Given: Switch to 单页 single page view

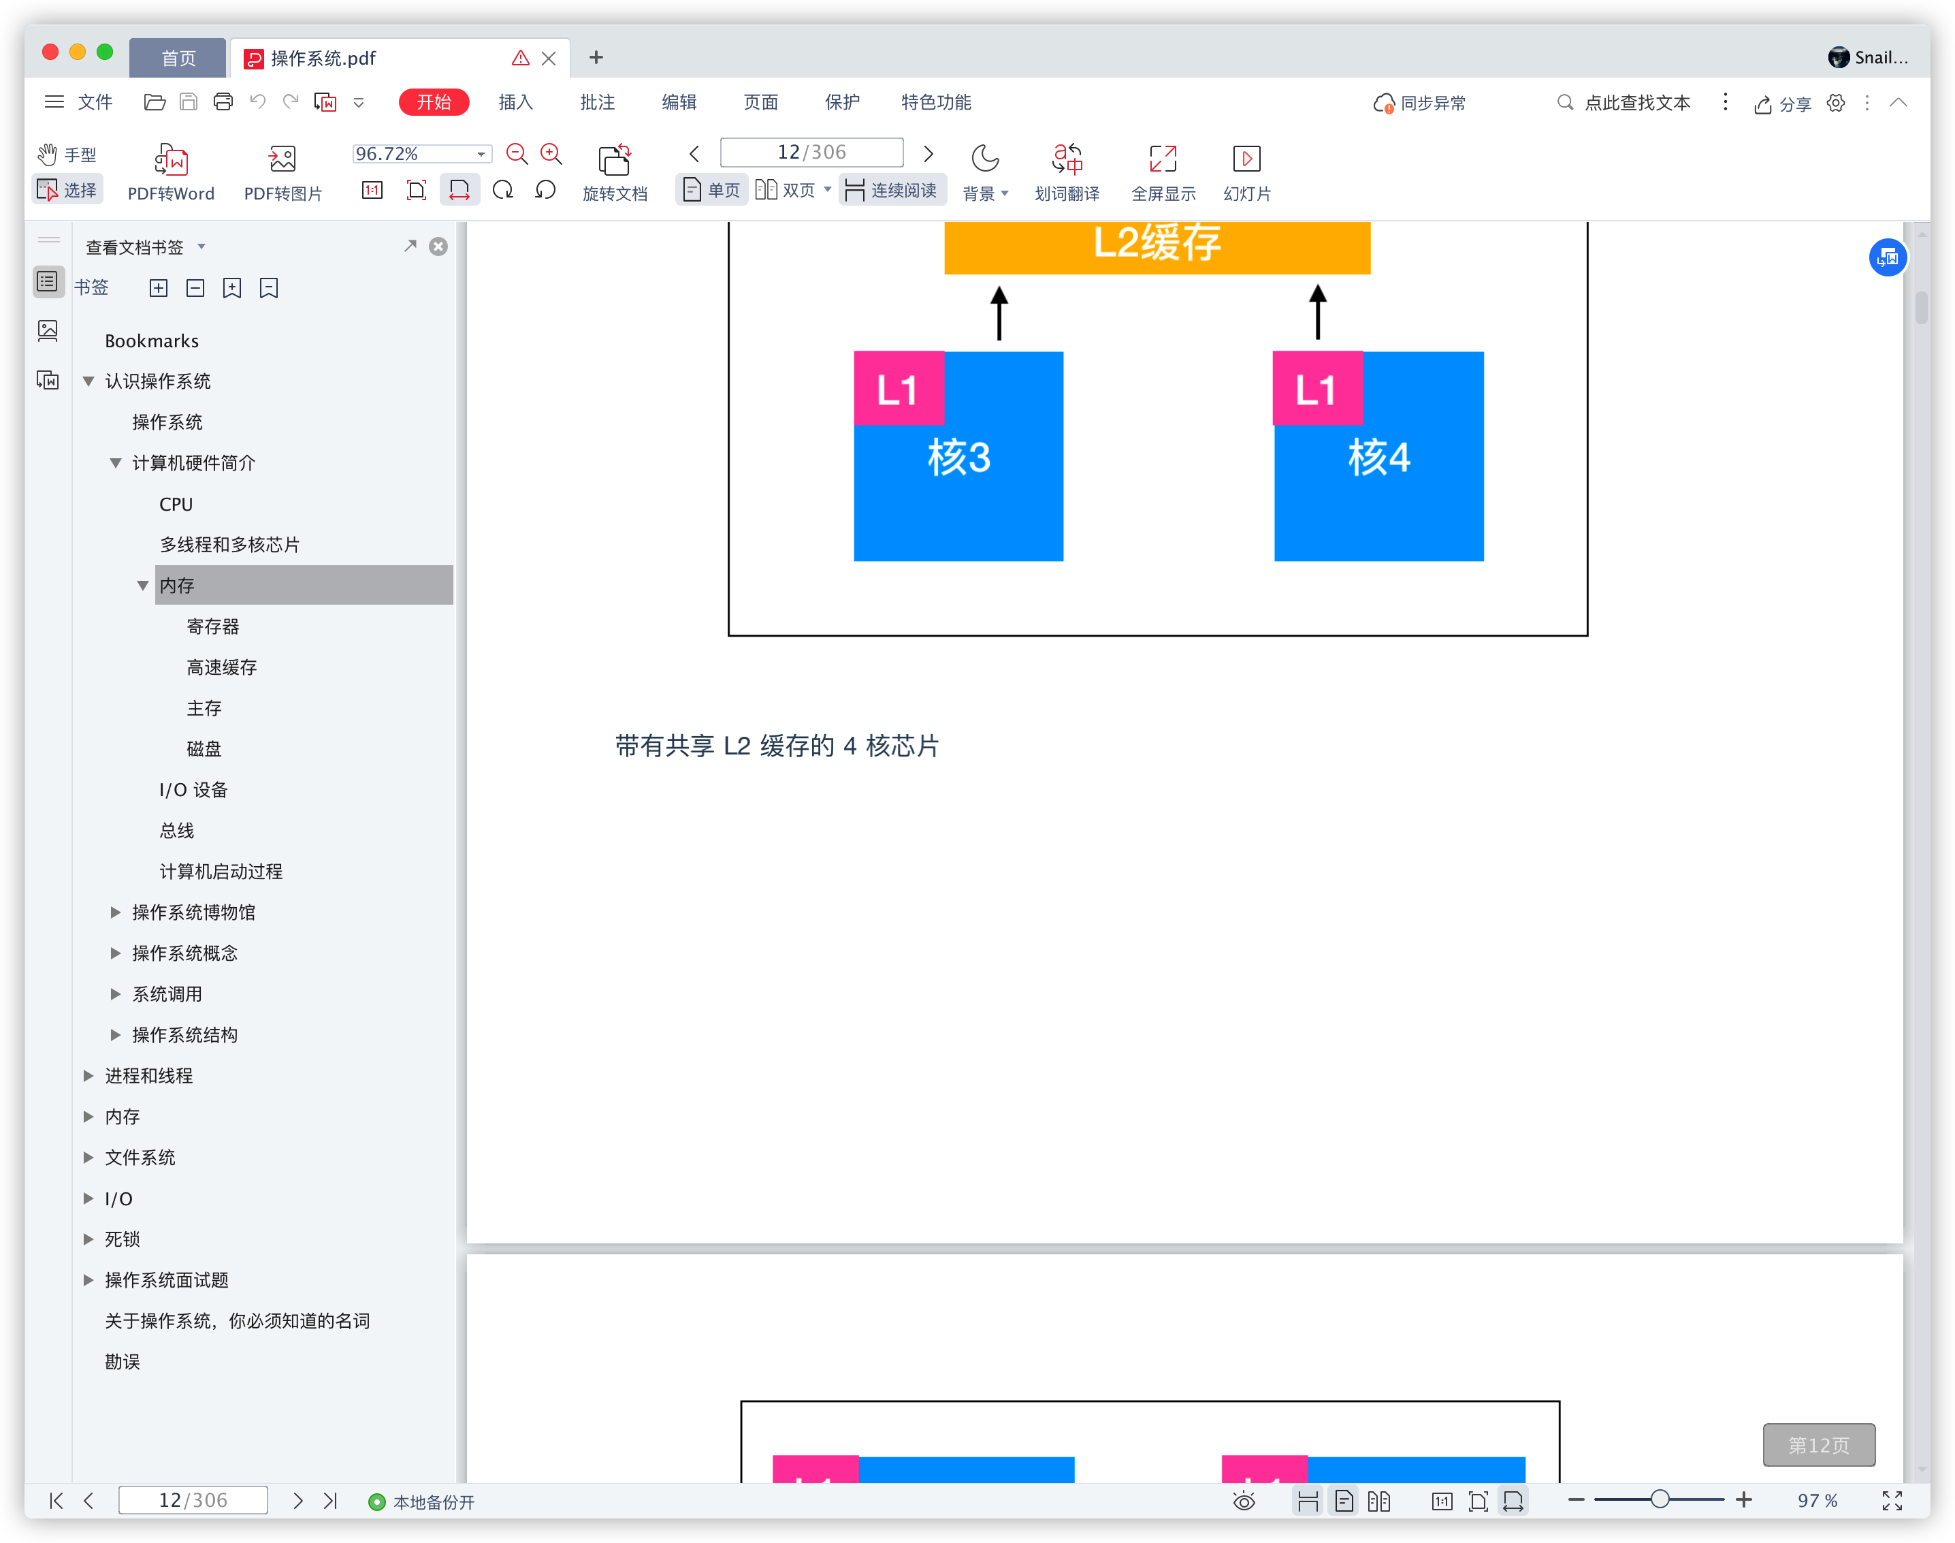Looking at the screenshot, I should click(x=711, y=190).
